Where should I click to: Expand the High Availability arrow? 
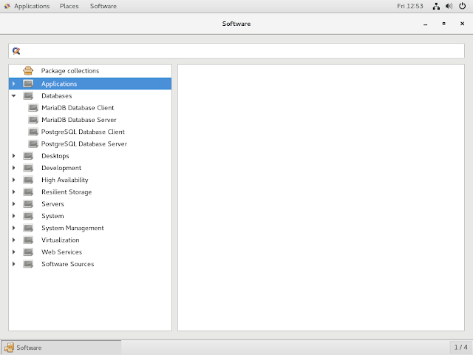tap(13, 180)
